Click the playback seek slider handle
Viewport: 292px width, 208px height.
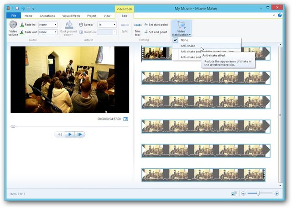click(13, 126)
